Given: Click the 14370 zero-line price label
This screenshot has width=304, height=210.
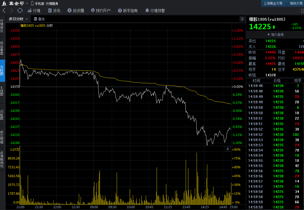Looking at the screenshot, I should click(x=15, y=87).
